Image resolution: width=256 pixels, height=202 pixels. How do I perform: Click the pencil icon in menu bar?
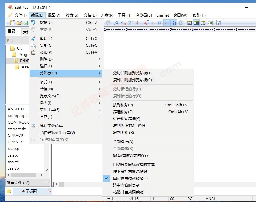click(10, 15)
